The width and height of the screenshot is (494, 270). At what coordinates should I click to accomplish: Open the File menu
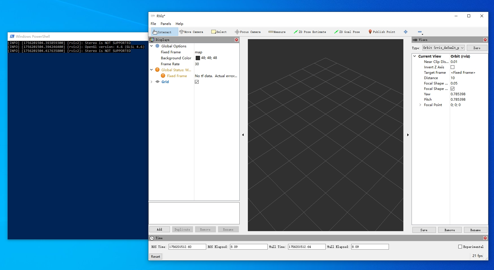pyautogui.click(x=153, y=24)
